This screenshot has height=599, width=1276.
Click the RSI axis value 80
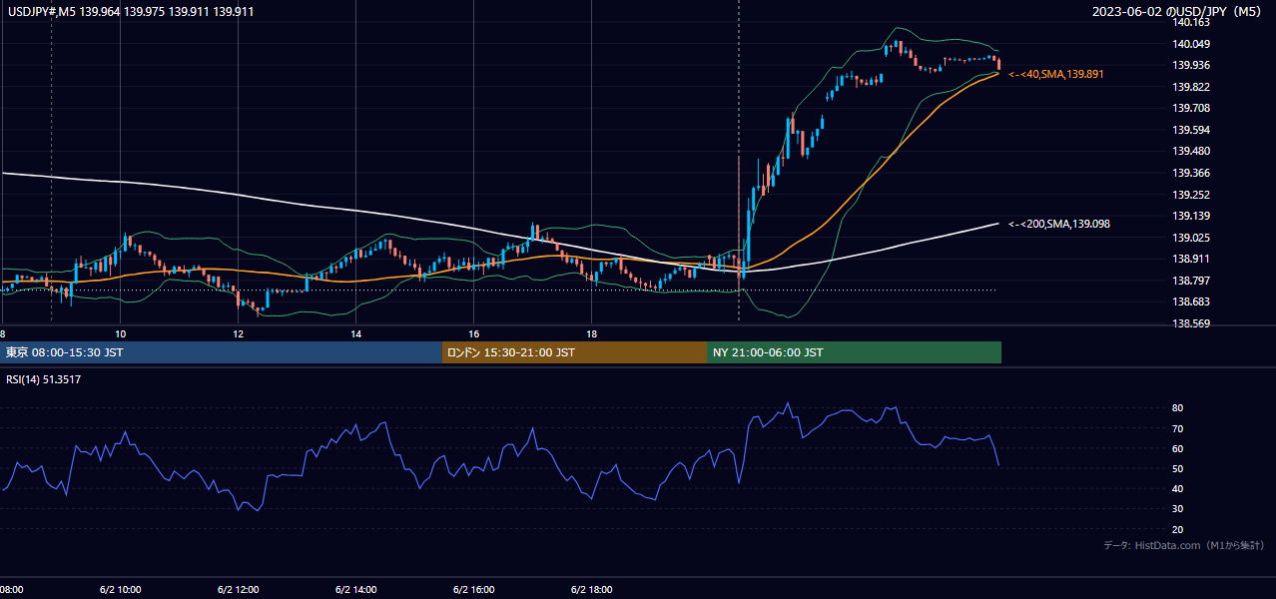tap(1177, 408)
